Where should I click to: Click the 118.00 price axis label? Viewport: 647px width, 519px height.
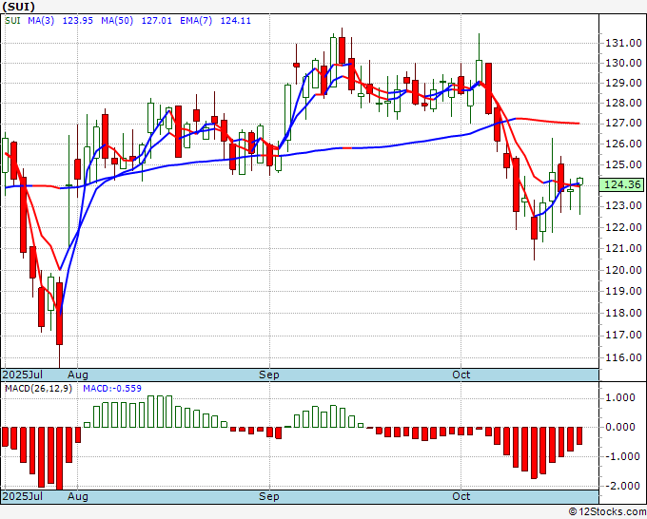coord(623,313)
